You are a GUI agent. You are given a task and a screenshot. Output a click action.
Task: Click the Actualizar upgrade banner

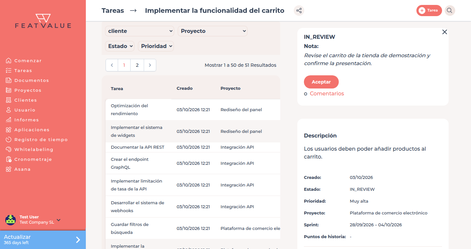pyautogui.click(x=43, y=239)
